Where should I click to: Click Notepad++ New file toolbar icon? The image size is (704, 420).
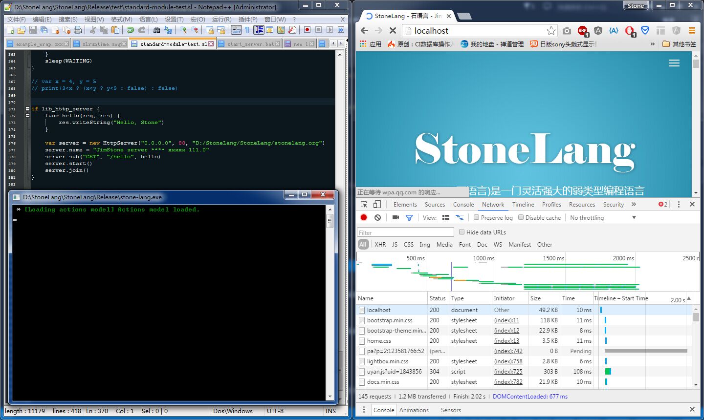click(11, 30)
